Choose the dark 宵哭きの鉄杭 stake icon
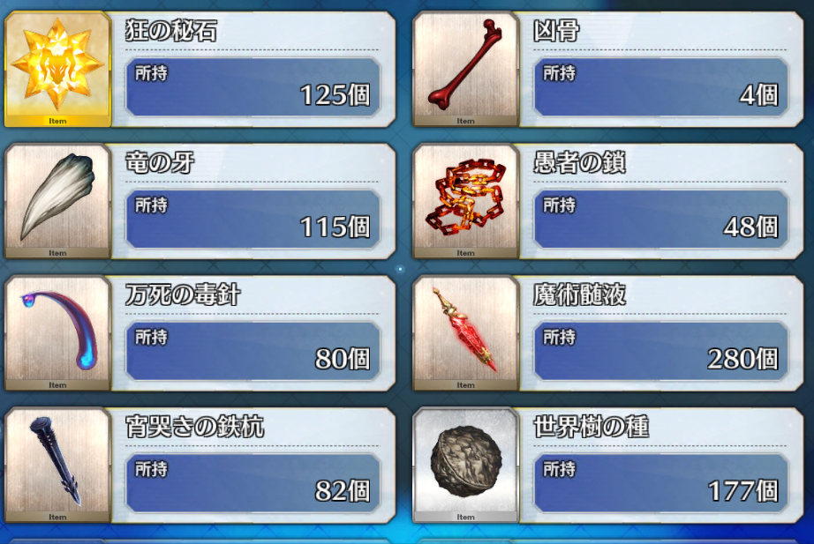 pyautogui.click(x=57, y=466)
